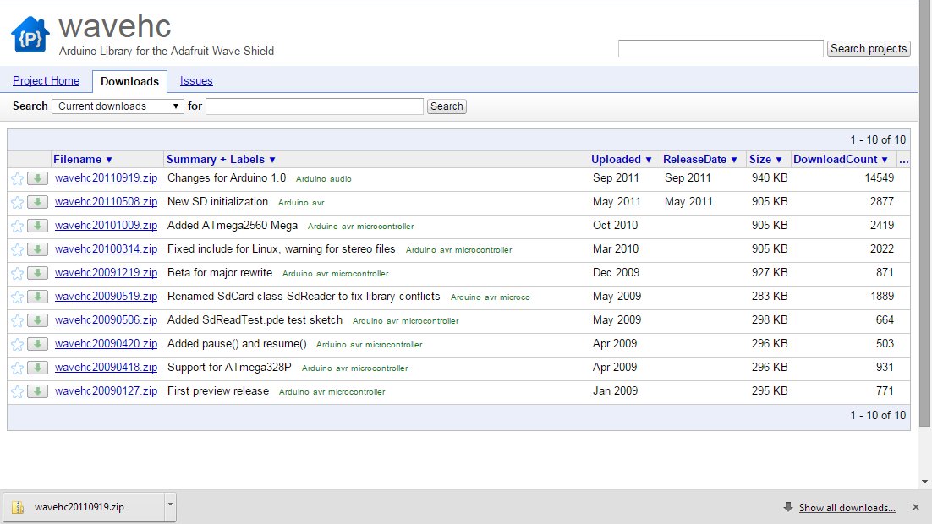Open the wavehc20090418.zip file link
The height and width of the screenshot is (524, 932).
[106, 367]
